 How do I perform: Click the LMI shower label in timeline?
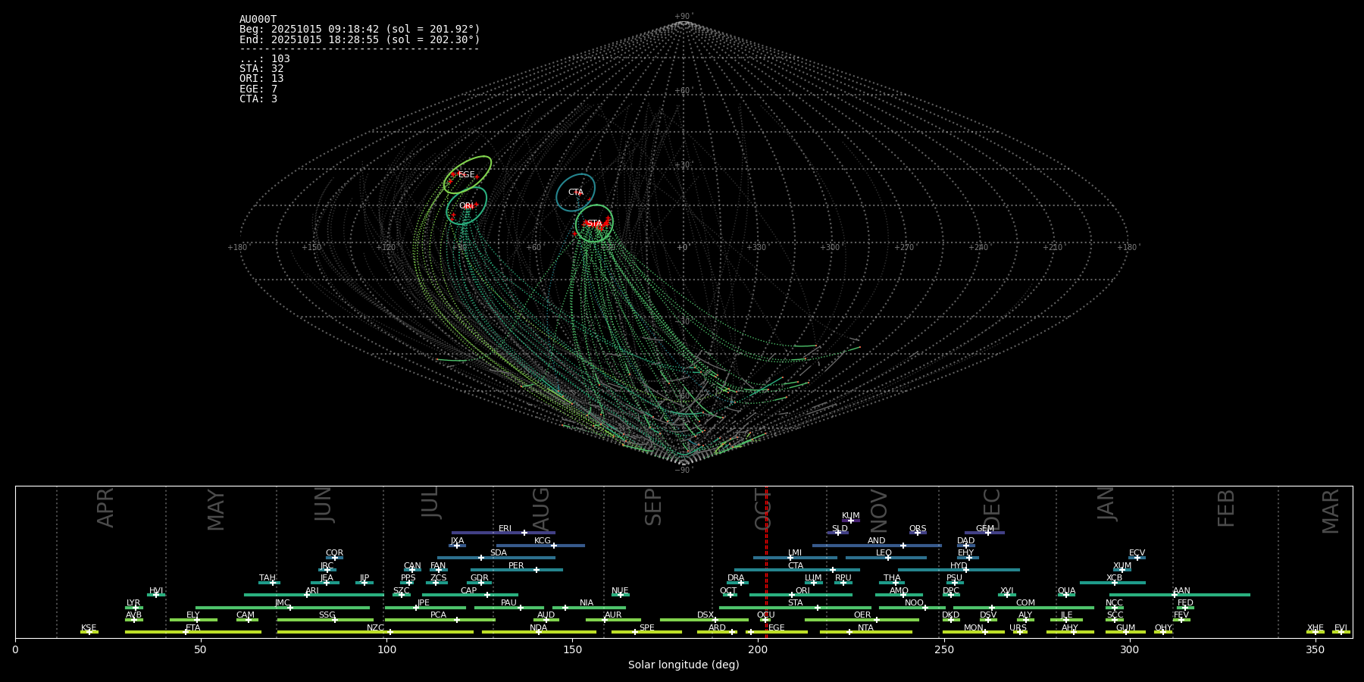tap(794, 553)
